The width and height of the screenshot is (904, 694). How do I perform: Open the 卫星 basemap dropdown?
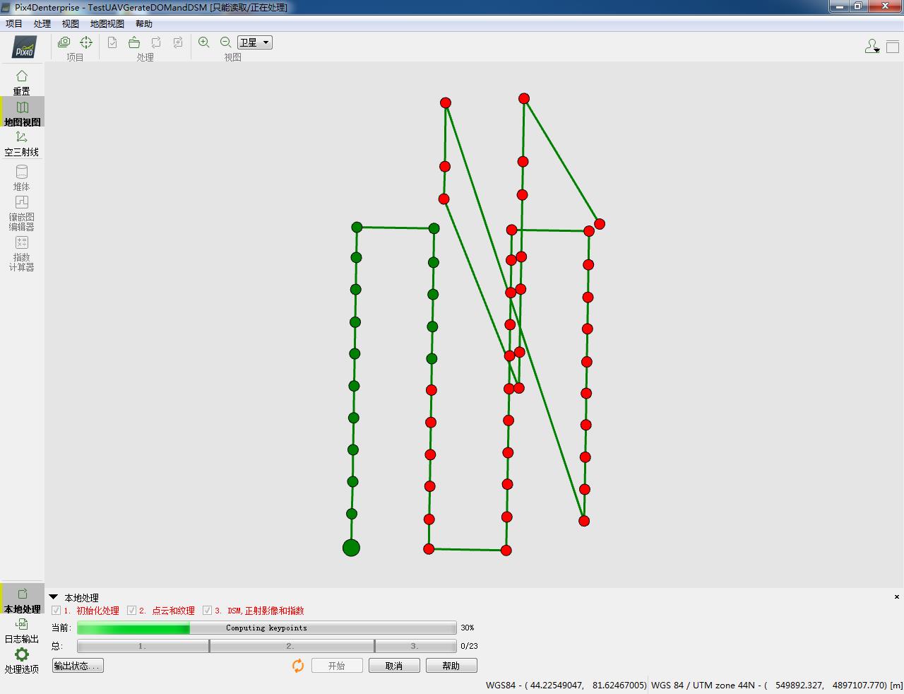255,42
